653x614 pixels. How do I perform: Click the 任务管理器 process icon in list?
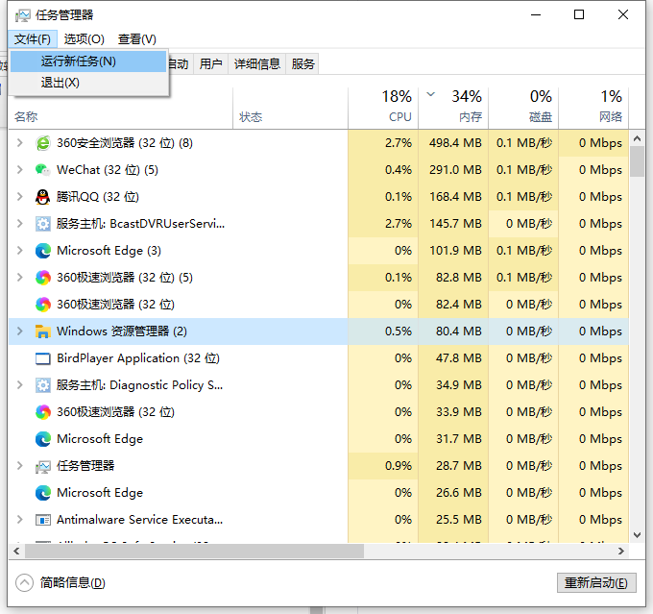click(43, 466)
